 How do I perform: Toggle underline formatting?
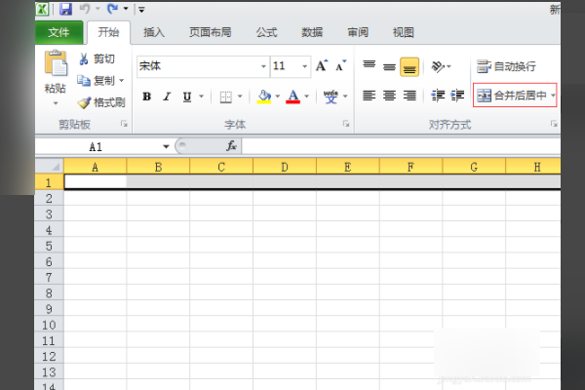pyautogui.click(x=187, y=97)
